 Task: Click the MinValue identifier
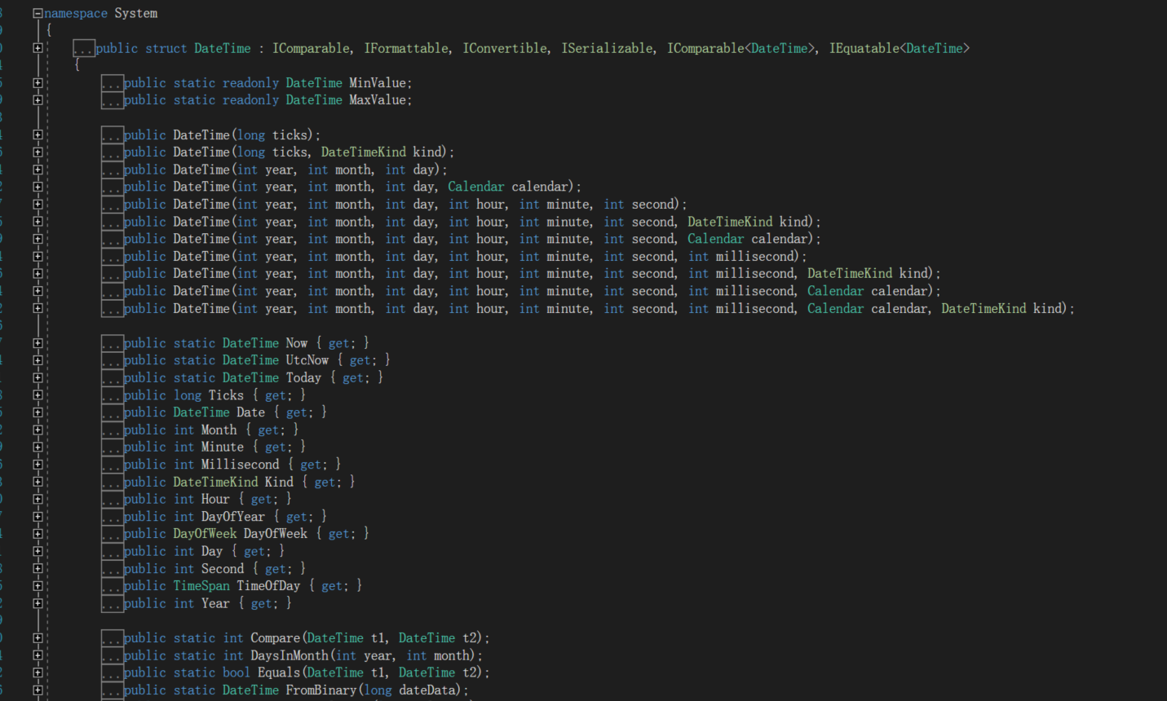coord(378,83)
